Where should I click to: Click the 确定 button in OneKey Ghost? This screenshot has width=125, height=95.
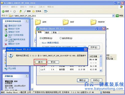pyautogui.click(x=82, y=80)
